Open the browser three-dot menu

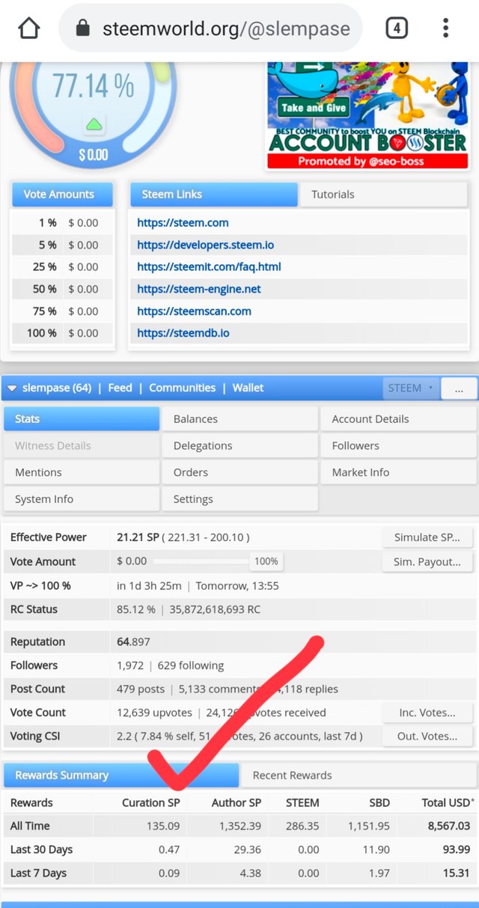(x=445, y=29)
